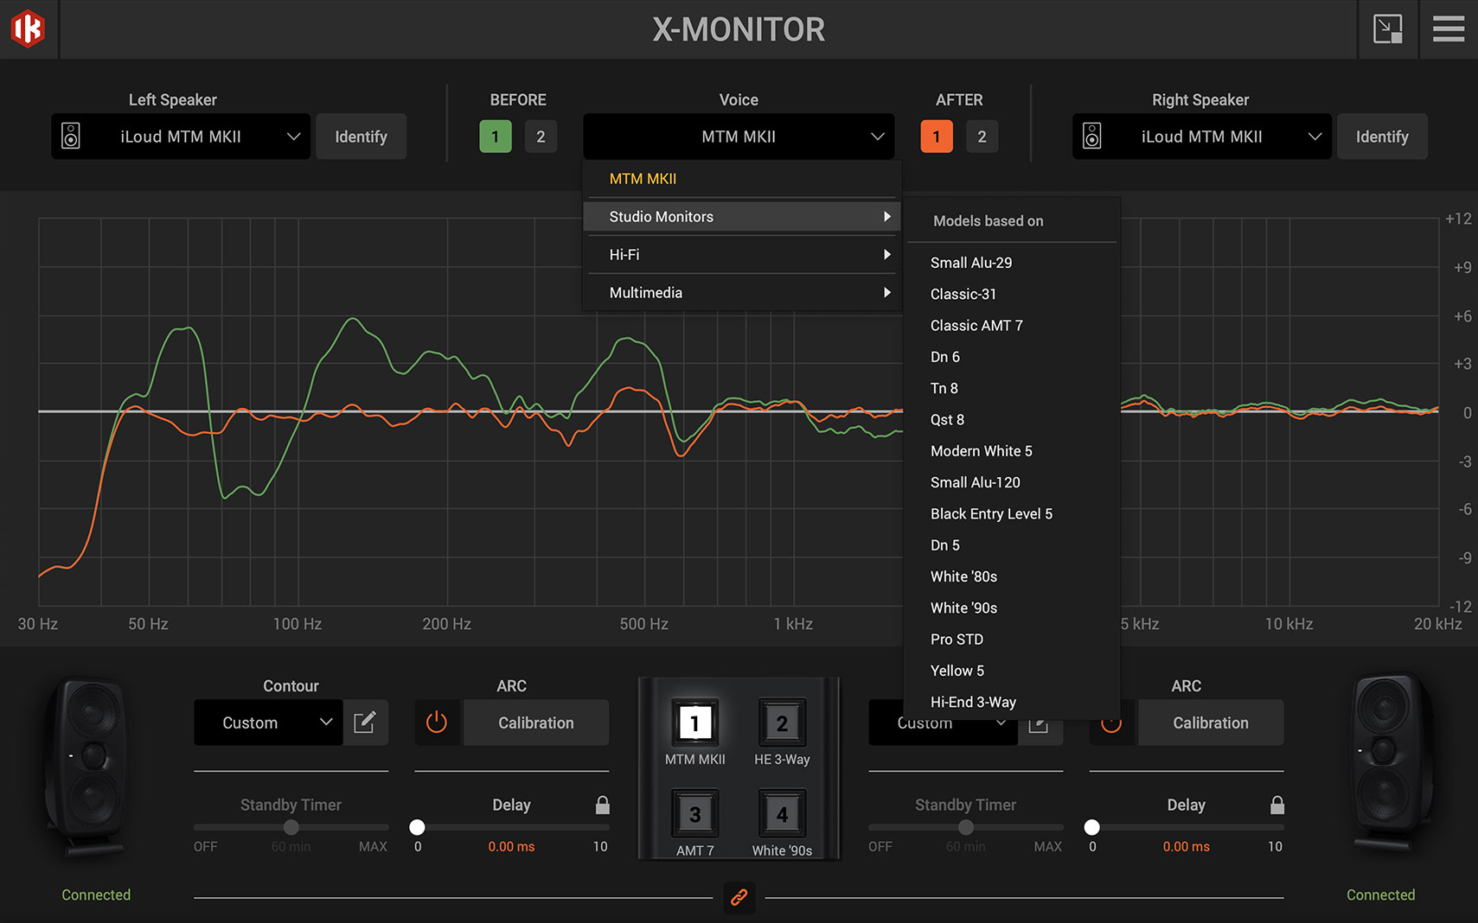Click the IK Multimedia logo icon
Viewport: 1478px width, 923px height.
pyautogui.click(x=28, y=29)
